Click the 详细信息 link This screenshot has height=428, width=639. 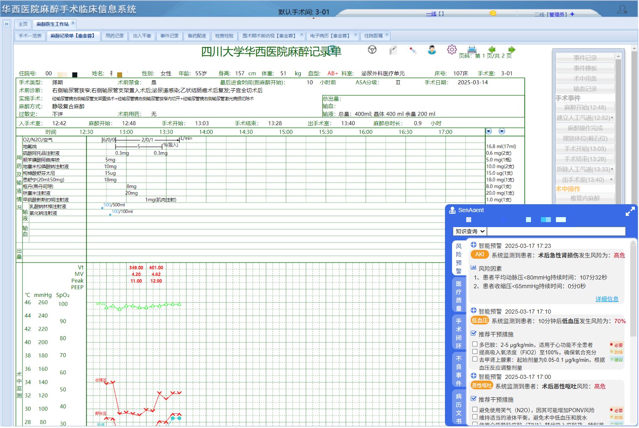click(607, 299)
